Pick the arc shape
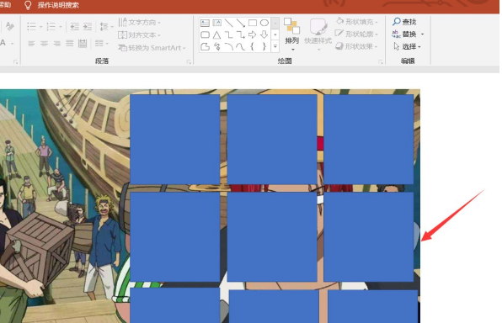Screen dimensions: 502x323 pos(228,47)
